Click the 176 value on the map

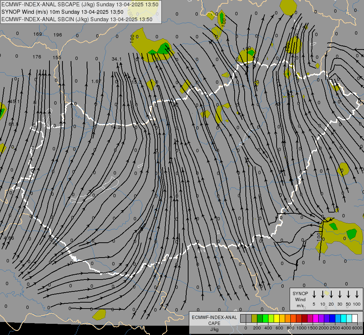coord(37,57)
